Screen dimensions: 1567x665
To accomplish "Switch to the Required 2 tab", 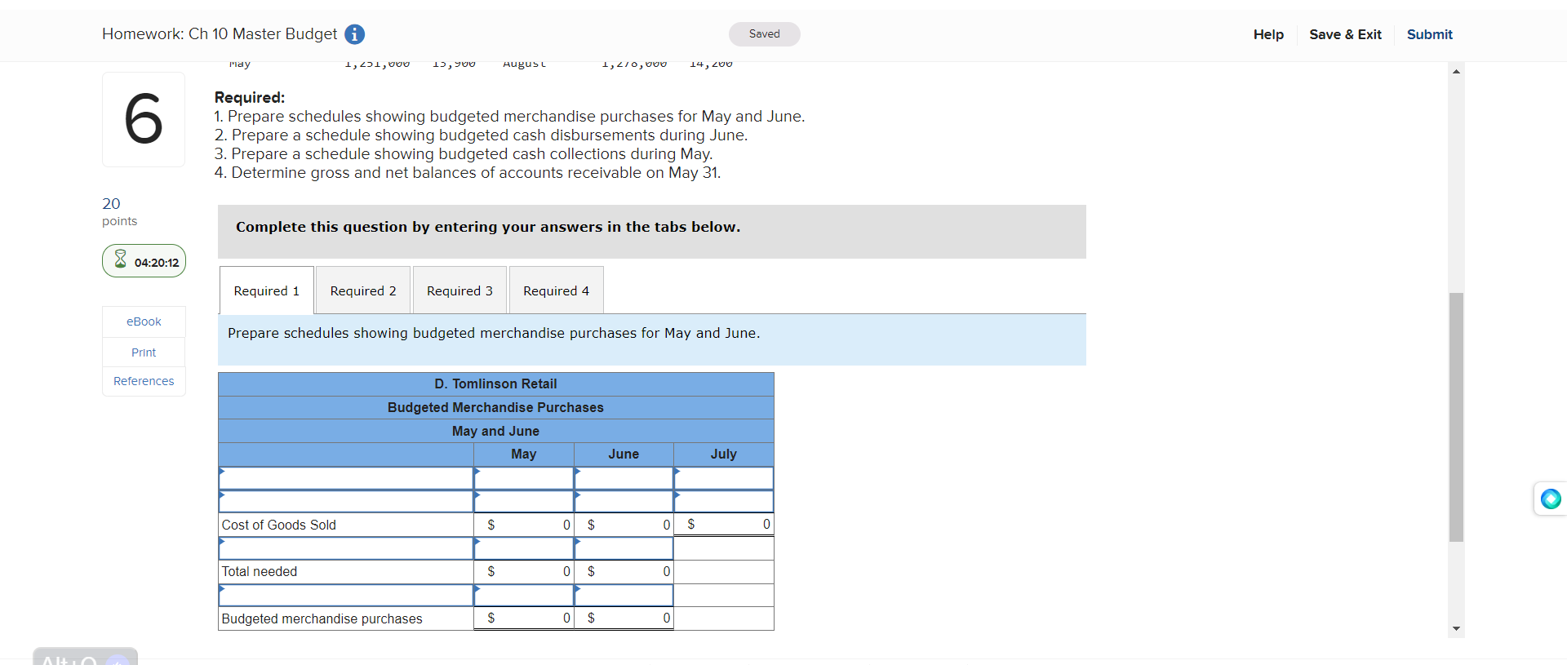I will pyautogui.click(x=363, y=290).
